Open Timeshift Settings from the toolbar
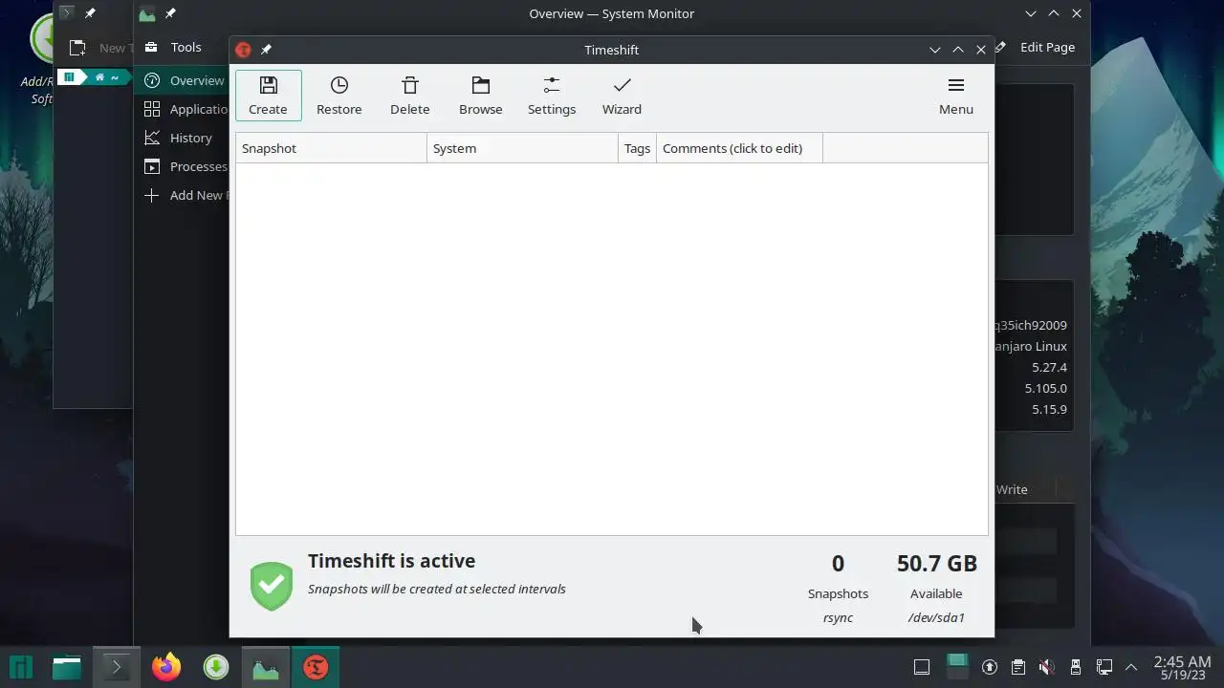 [552, 96]
